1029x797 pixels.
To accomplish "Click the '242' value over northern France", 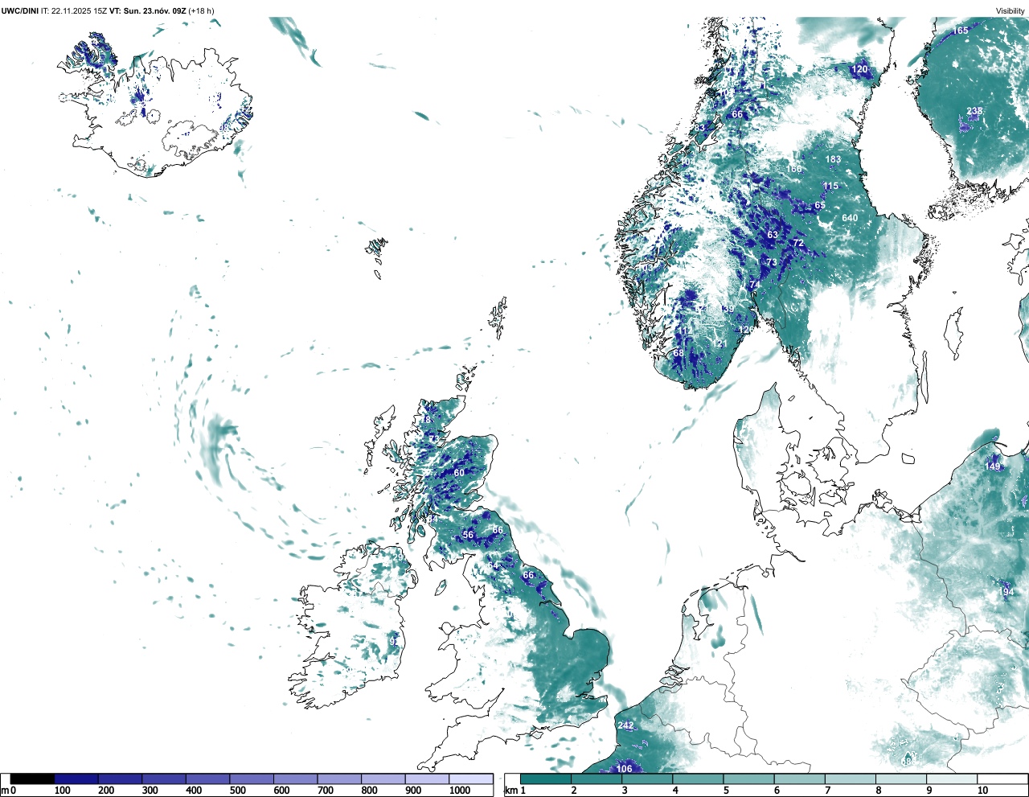I will click(x=625, y=725).
